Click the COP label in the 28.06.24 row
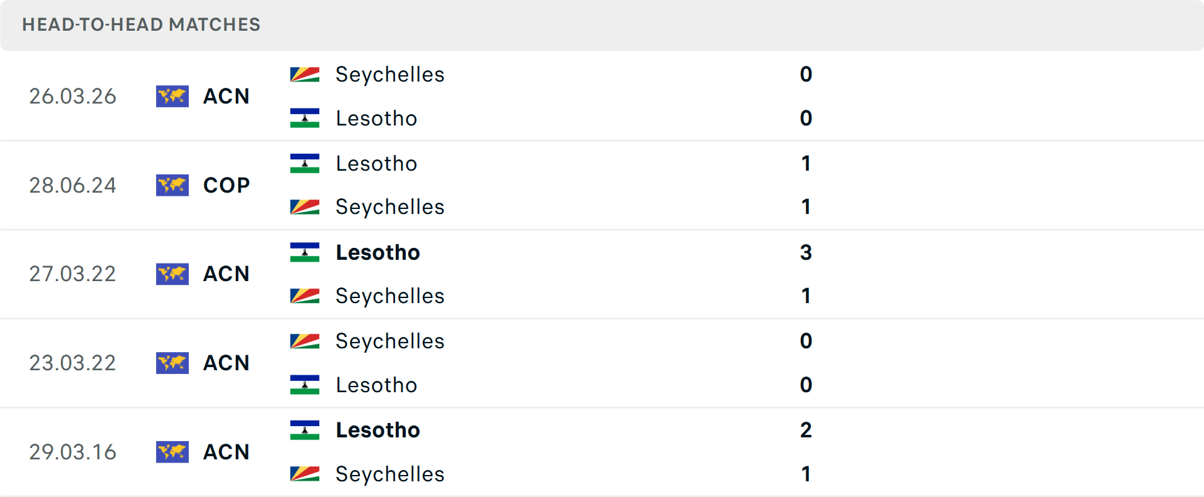This screenshot has width=1204, height=497. tap(226, 185)
